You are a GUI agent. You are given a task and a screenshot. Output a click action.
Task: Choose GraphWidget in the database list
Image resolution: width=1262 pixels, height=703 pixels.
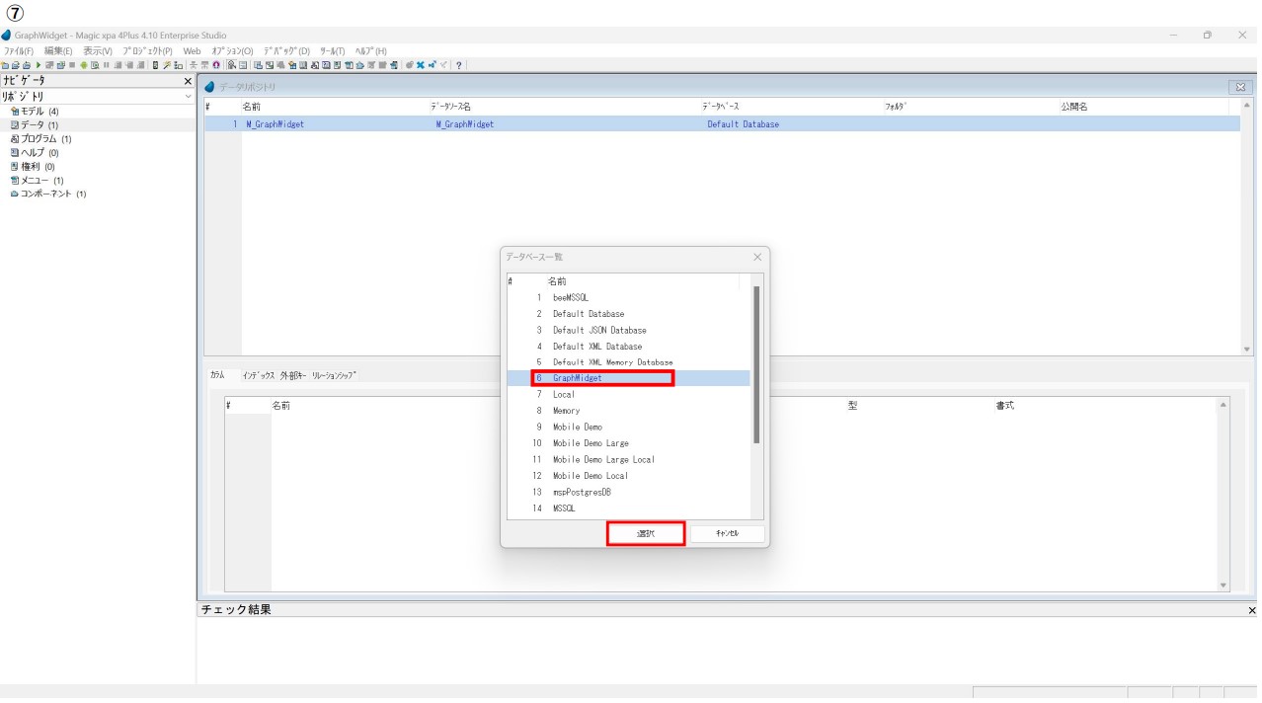point(578,378)
